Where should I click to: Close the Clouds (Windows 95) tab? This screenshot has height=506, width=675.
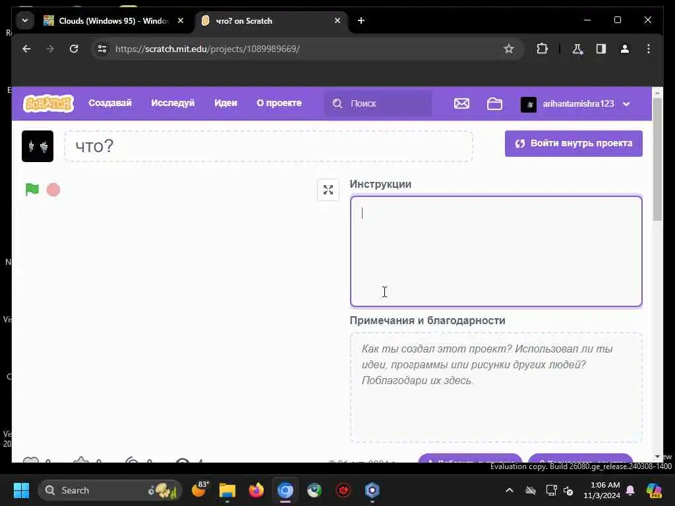coord(181,20)
